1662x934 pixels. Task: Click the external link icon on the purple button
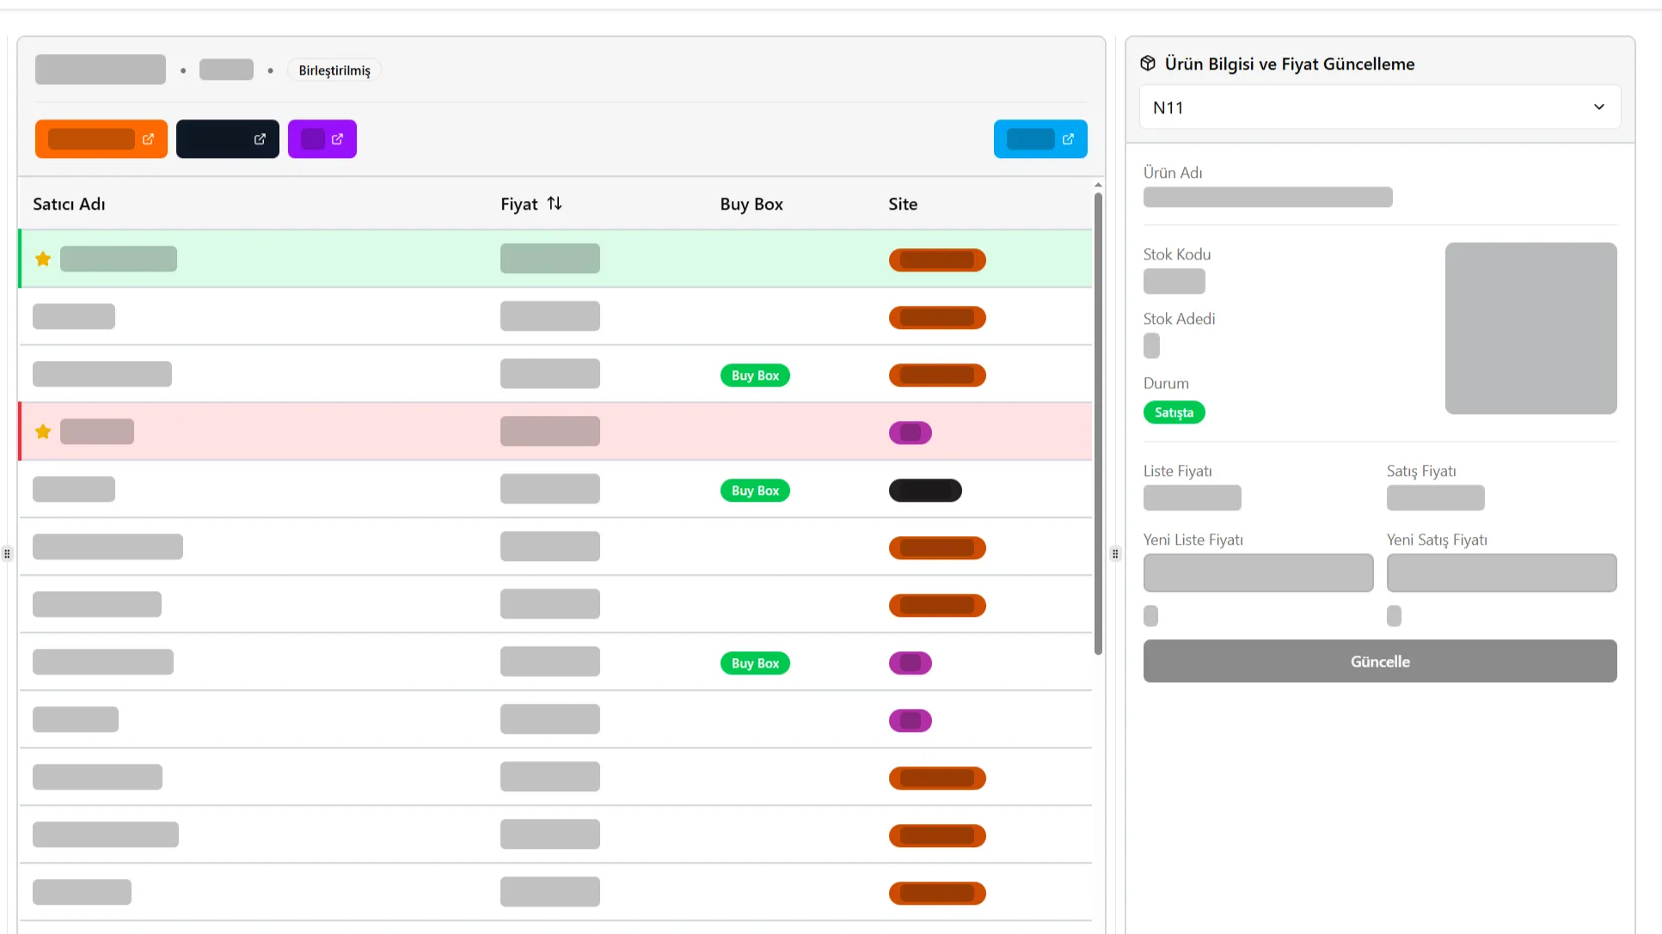coord(337,139)
